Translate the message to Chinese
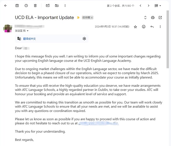The width and height of the screenshot is (171, 146). coord(30,39)
